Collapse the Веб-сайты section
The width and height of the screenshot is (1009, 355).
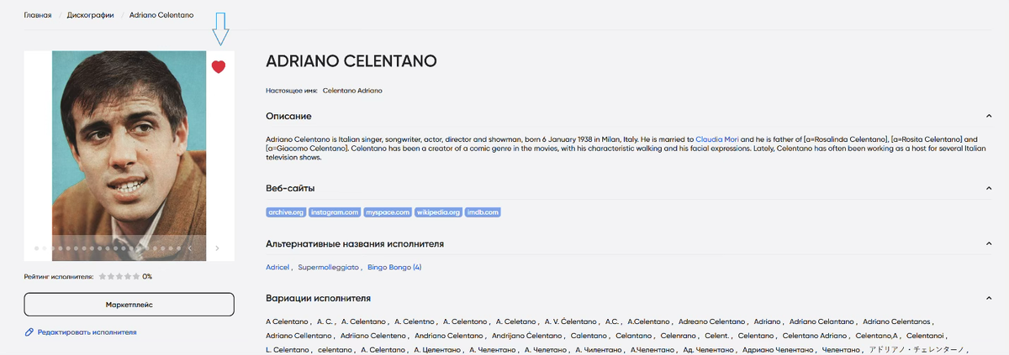point(989,189)
